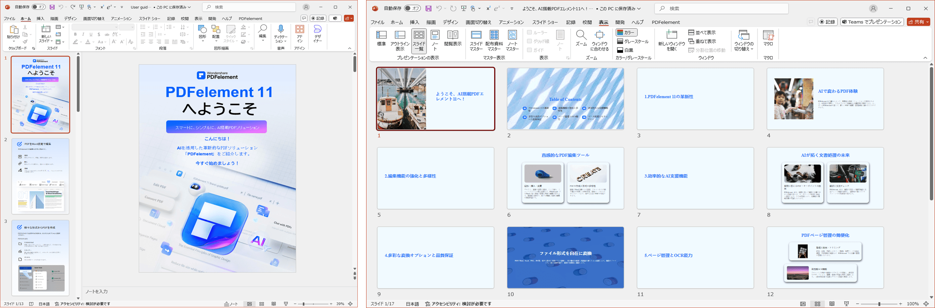Click font color button in left ribbon
Image resolution: width=935 pixels, height=308 pixels.
click(x=87, y=42)
